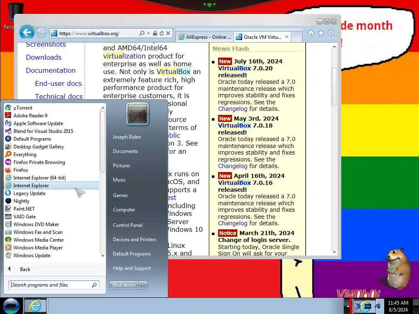Click the End-user docs link
This screenshot has width=419, height=314.
click(x=58, y=83)
